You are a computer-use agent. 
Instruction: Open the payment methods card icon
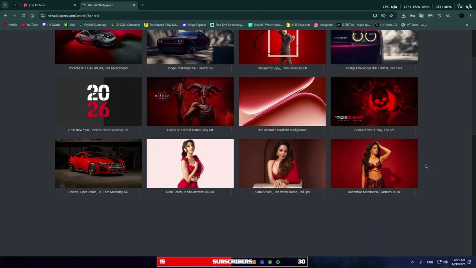tap(430, 16)
